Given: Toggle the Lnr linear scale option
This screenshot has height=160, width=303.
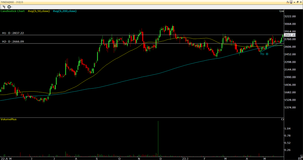Looking at the screenshot, I should click(x=282, y=11).
